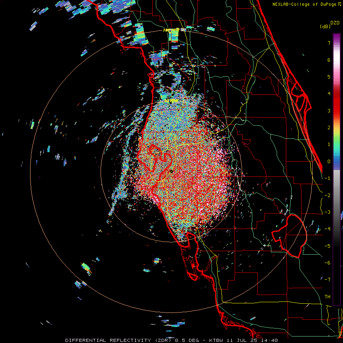This screenshot has width=343, height=343.
Task: Click the 2 value on the color scale
Action: coord(329,128)
